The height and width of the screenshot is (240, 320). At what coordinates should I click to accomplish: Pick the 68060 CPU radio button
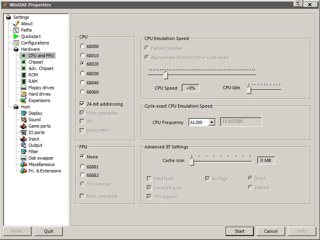point(82,92)
